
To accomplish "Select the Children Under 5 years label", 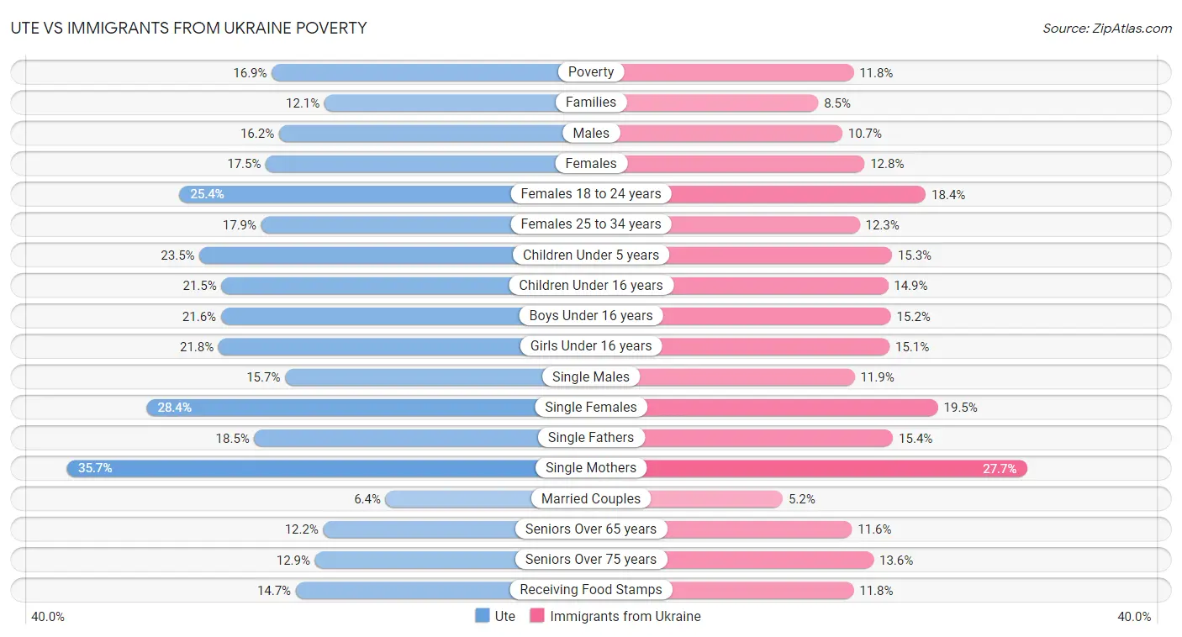I will (591, 255).
